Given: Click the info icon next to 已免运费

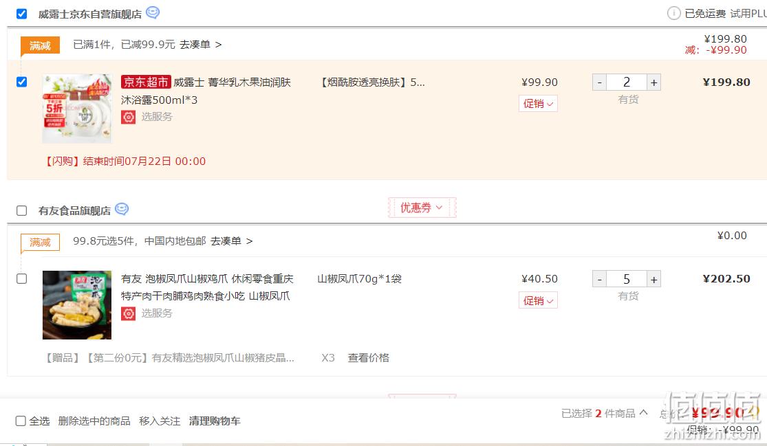Looking at the screenshot, I should [x=673, y=13].
